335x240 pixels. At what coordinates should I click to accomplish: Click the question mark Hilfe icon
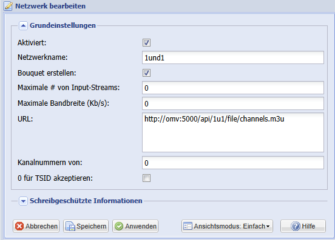(296, 226)
